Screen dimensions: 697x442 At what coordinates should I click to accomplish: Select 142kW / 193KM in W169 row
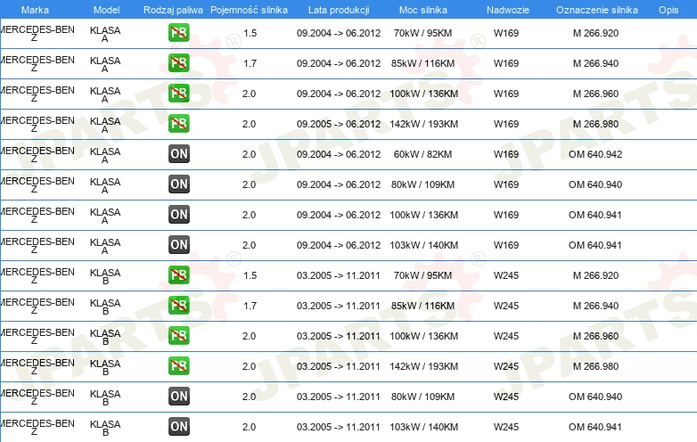tap(423, 124)
